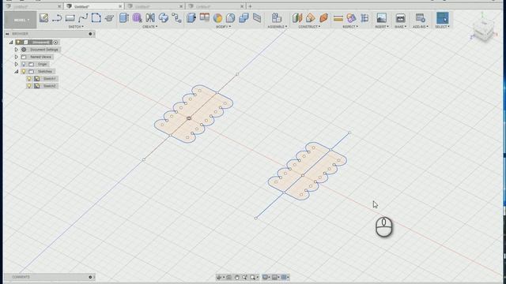Select Sketch2 in the browser tree
Viewport: 506px width, 284px height.
click(49, 86)
